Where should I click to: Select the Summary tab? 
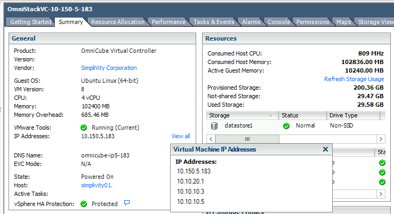(x=70, y=22)
